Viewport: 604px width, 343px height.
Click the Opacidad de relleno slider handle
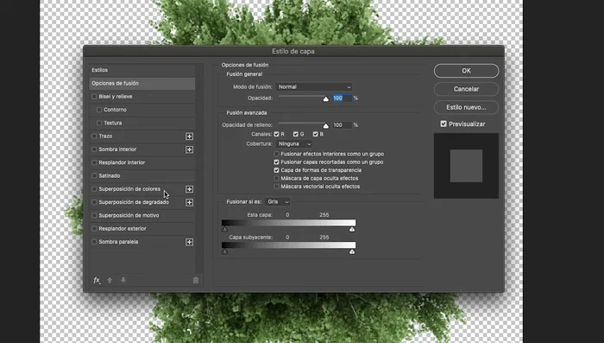coord(326,126)
